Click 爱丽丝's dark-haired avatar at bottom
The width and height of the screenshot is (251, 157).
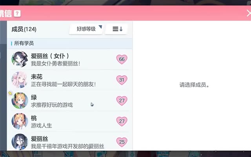click(20, 142)
